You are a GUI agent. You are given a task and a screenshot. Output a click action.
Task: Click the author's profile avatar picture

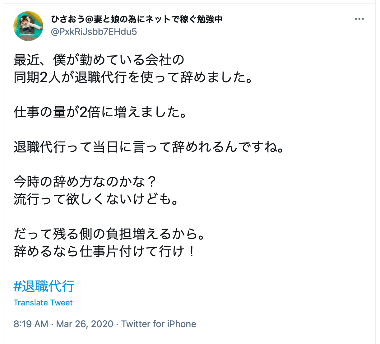[28, 26]
